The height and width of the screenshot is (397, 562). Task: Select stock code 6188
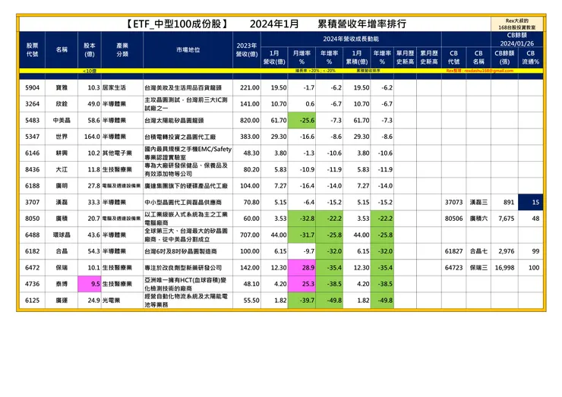[x=32, y=186]
